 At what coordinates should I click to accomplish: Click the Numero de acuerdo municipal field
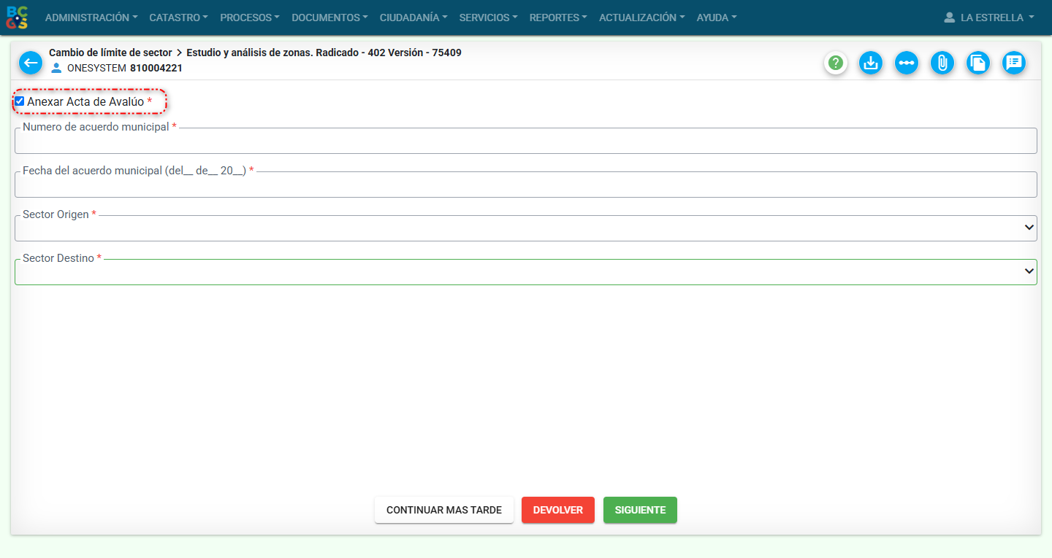coord(525,141)
